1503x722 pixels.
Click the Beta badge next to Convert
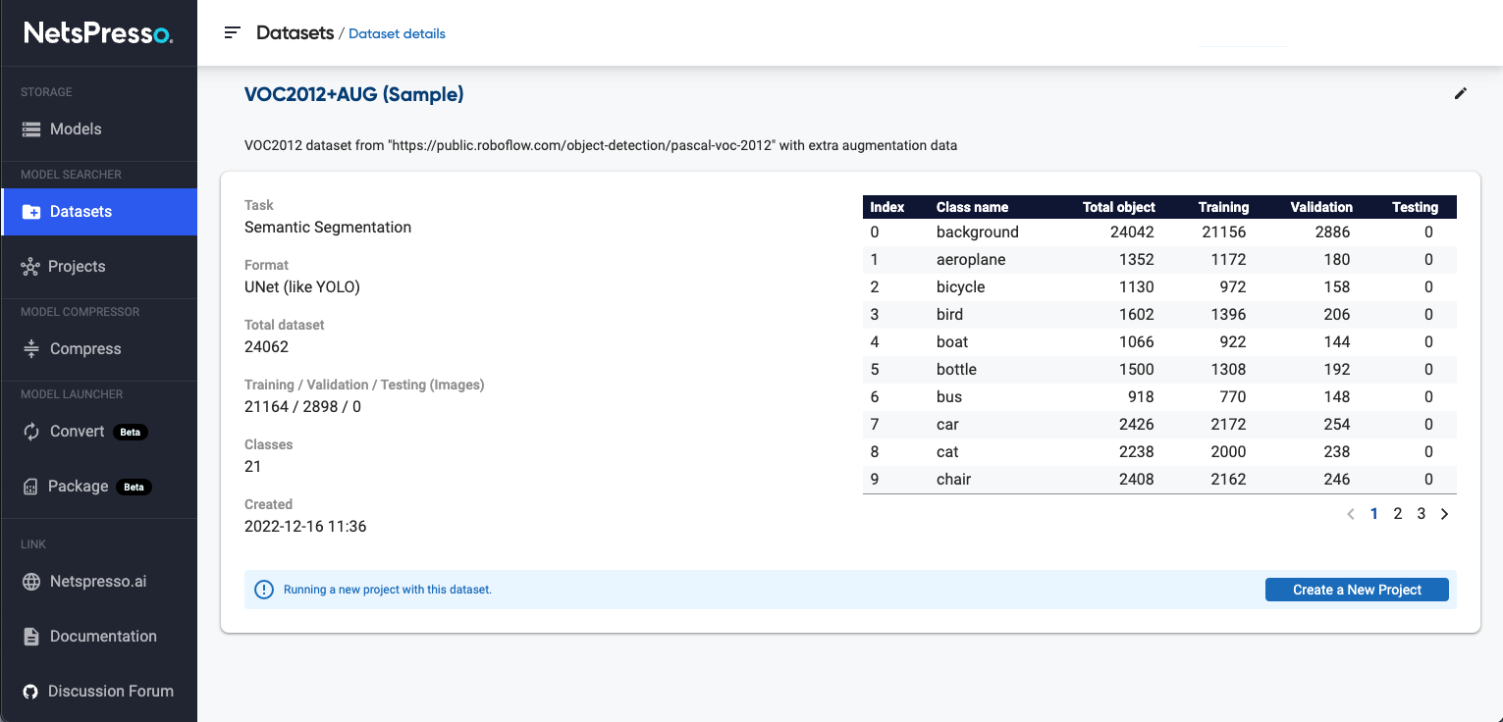pos(132,432)
